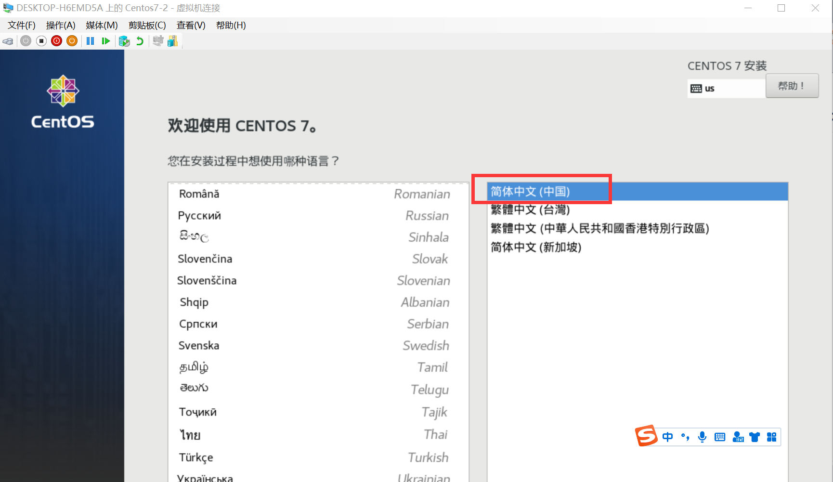
Task: Create a checkpoint using the server-clock icon
Action: coord(124,41)
